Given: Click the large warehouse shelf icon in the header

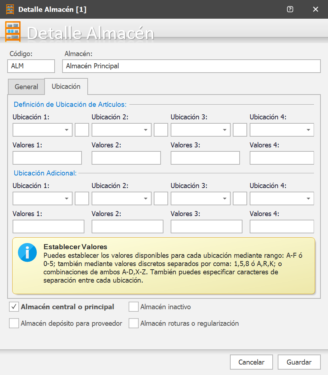Looking at the screenshot, I should 13,31.
